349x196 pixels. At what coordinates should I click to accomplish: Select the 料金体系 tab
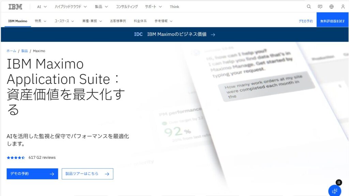[140, 21]
